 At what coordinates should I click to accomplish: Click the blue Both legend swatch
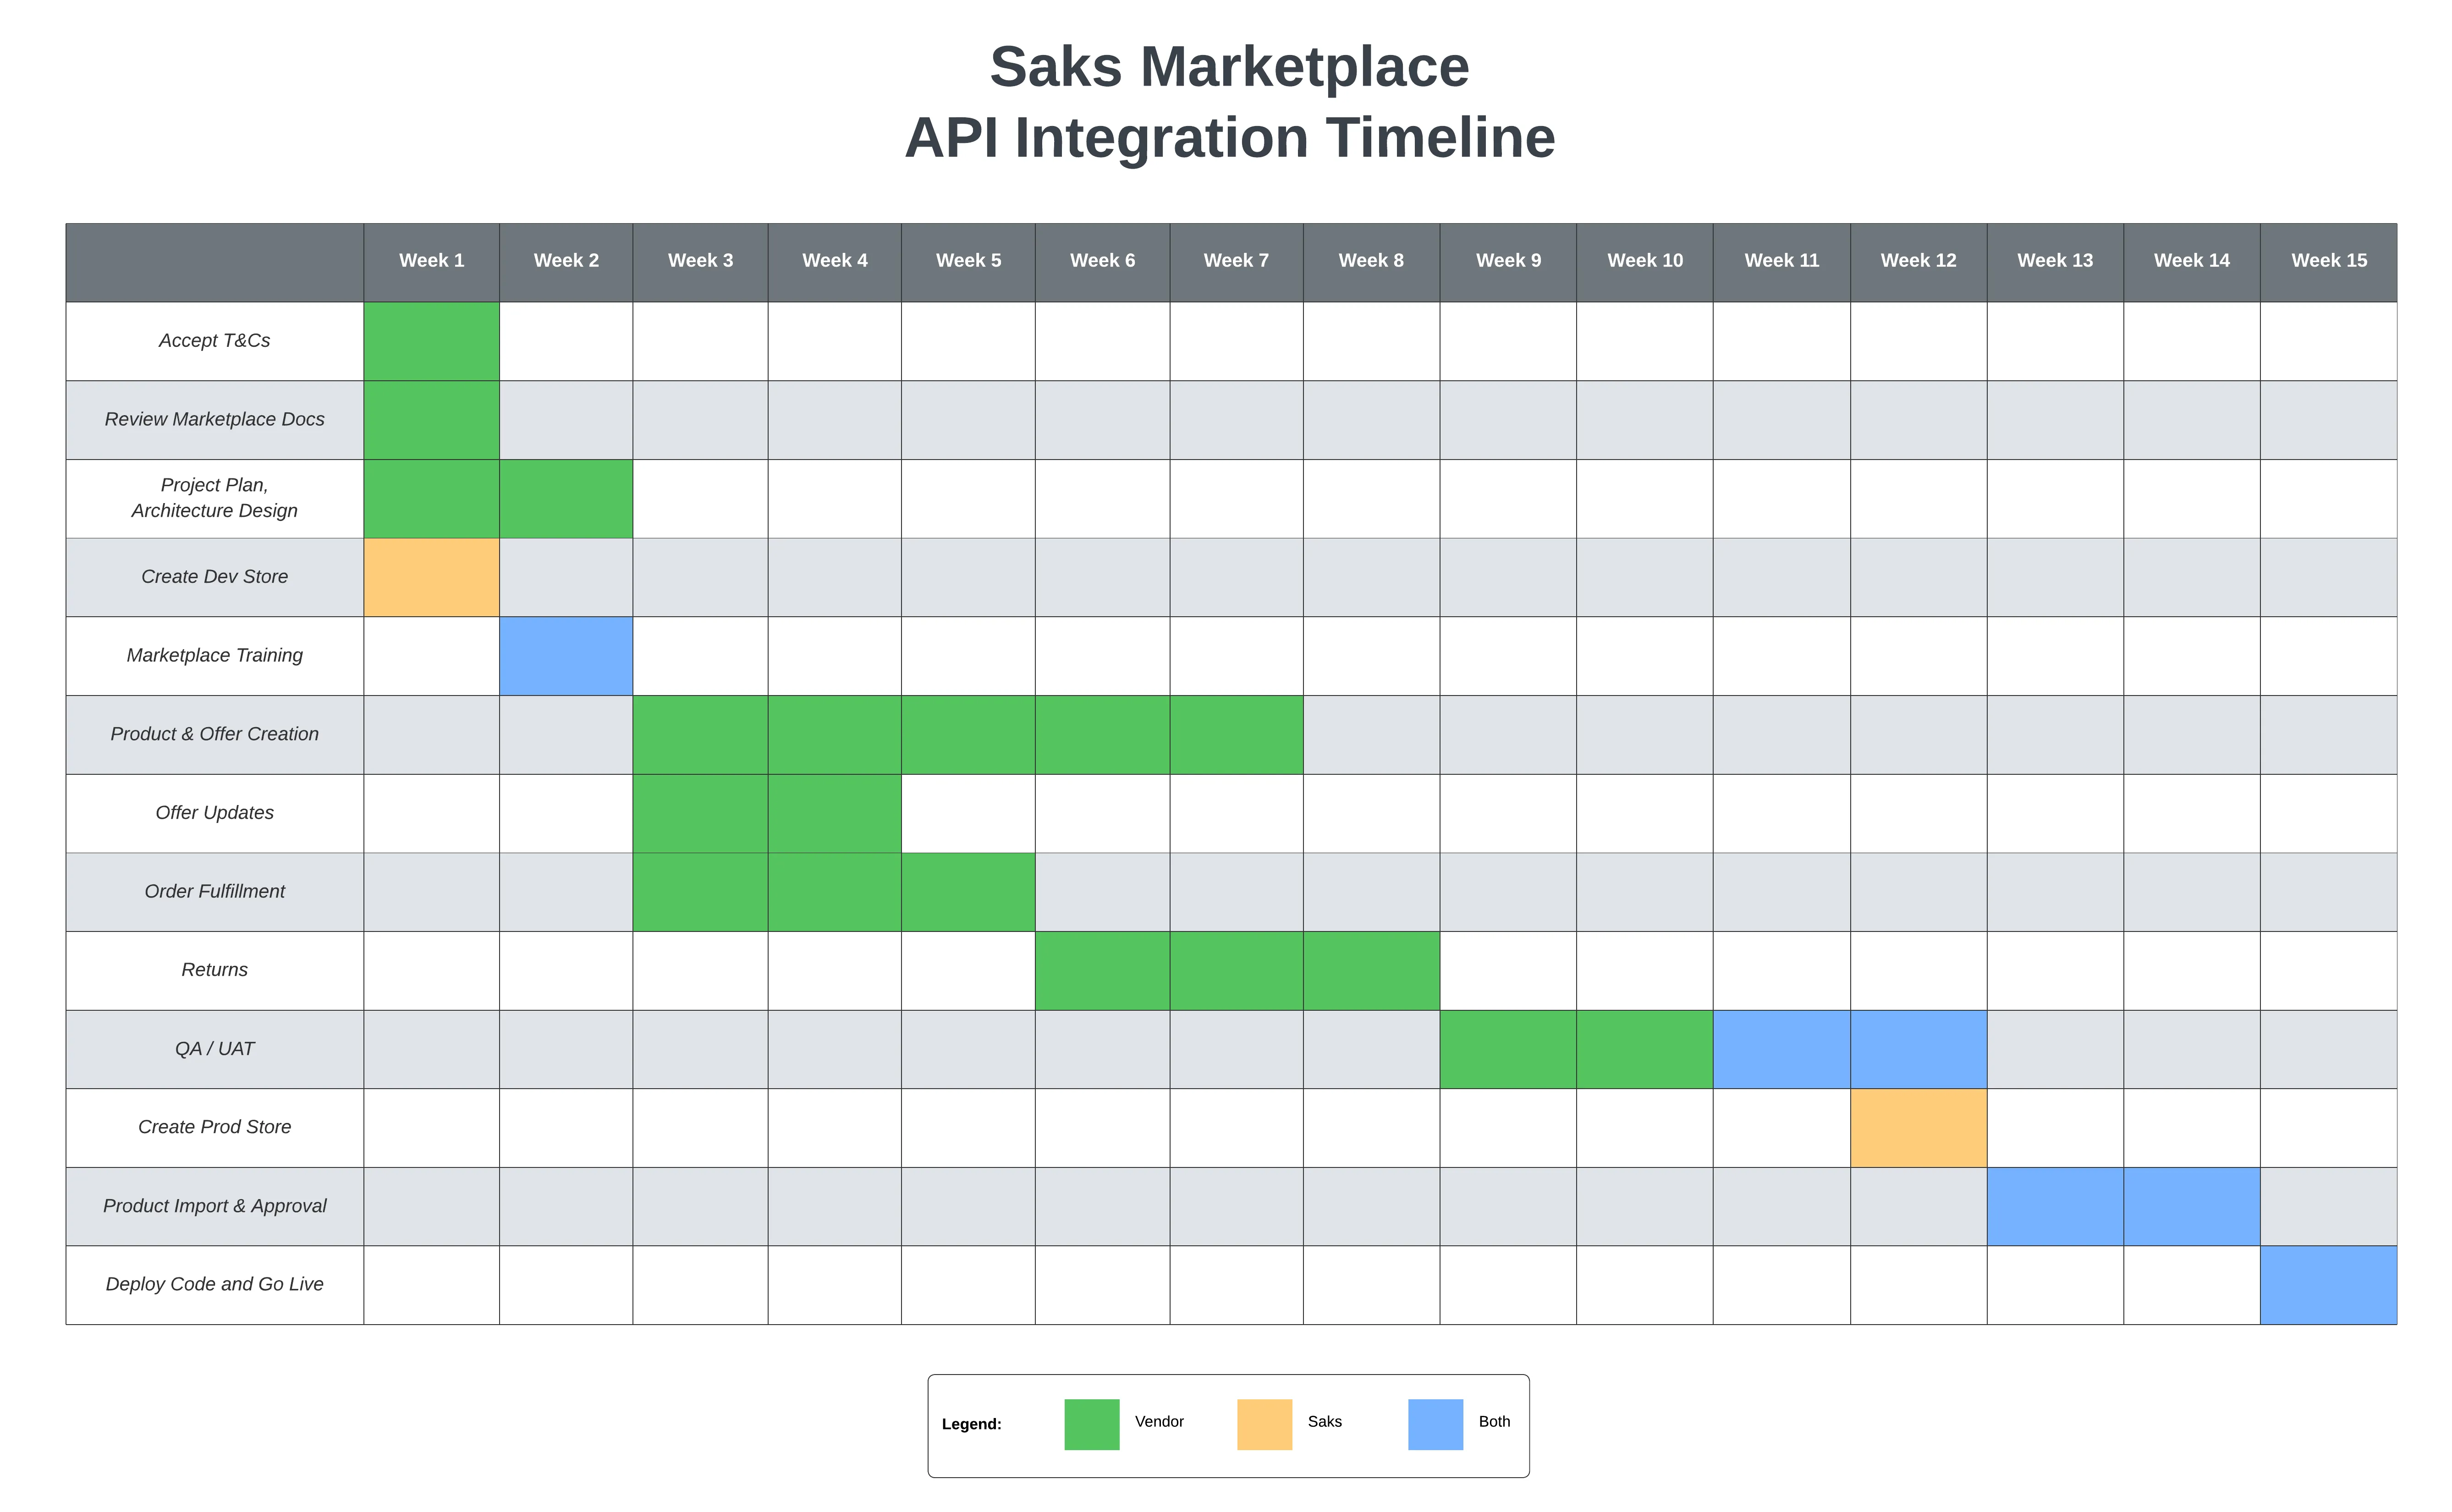click(1435, 1424)
